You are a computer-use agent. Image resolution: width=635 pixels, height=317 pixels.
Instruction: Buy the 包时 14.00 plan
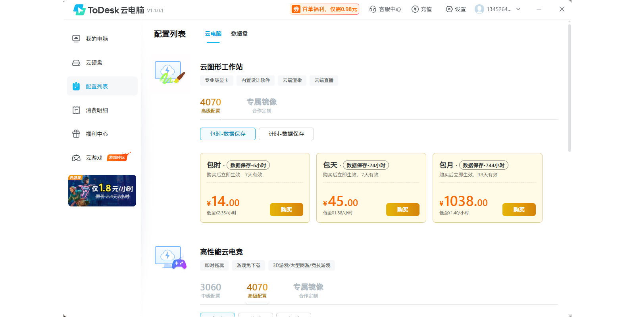click(287, 210)
